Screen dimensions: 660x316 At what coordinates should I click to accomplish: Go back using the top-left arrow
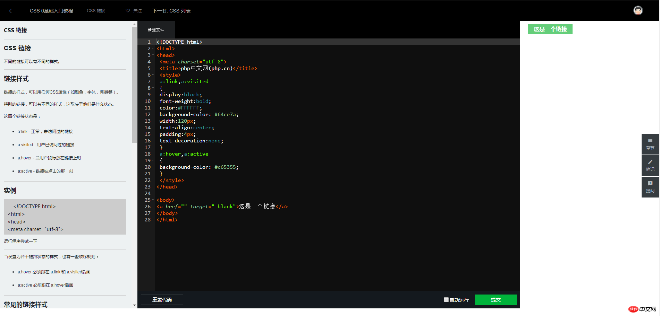[10, 11]
